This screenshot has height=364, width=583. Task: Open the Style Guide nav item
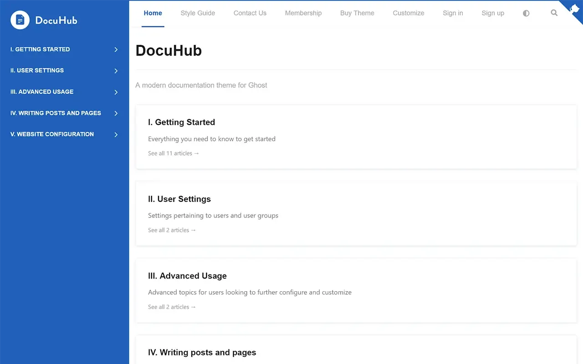[x=198, y=13]
